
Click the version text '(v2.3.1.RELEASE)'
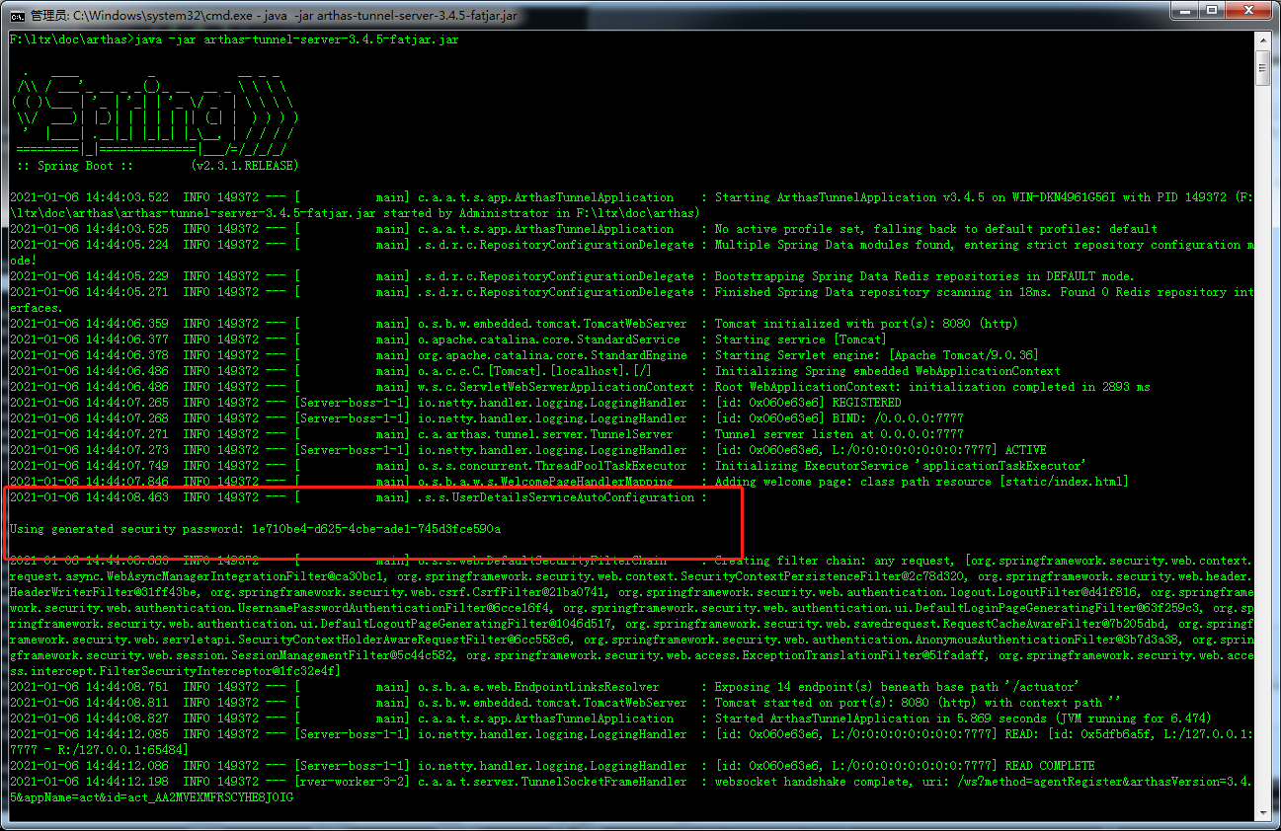click(x=245, y=166)
